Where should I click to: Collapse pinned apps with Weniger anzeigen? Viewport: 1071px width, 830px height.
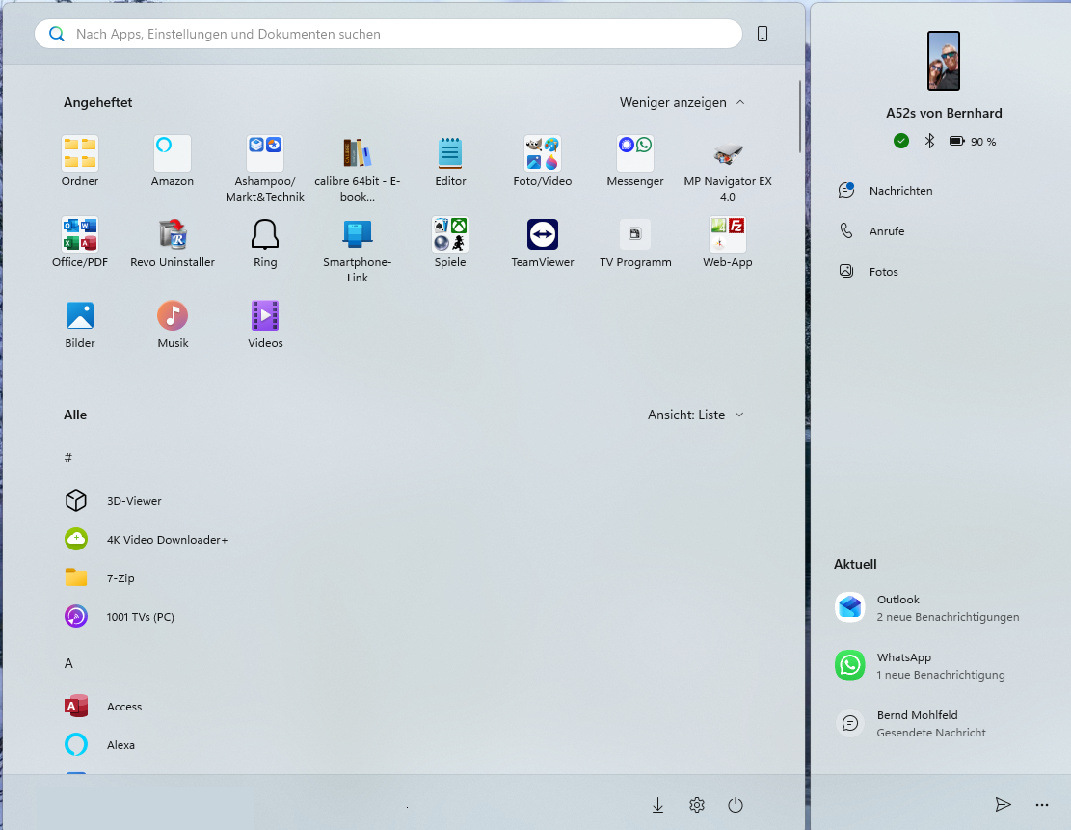pos(683,102)
